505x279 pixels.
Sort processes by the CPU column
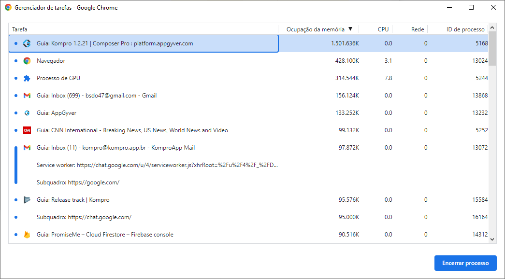click(x=375, y=29)
